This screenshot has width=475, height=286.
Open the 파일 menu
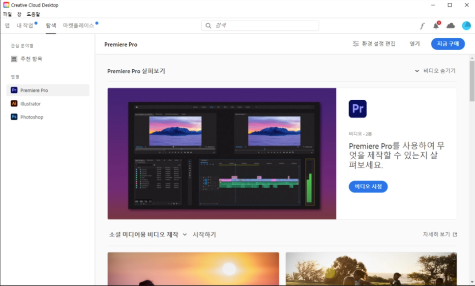(x=7, y=14)
